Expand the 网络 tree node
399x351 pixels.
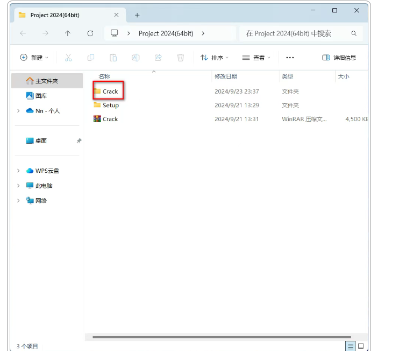18,200
